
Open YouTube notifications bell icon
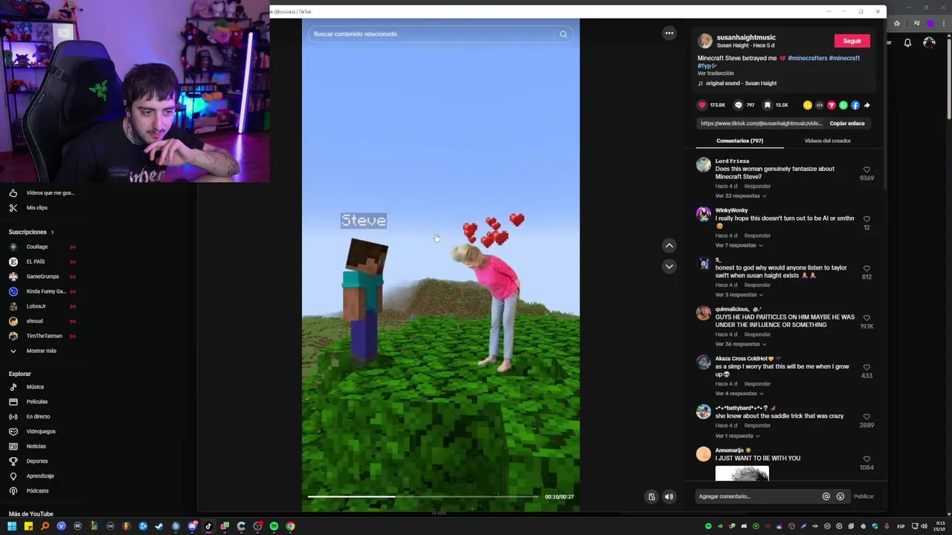[907, 43]
